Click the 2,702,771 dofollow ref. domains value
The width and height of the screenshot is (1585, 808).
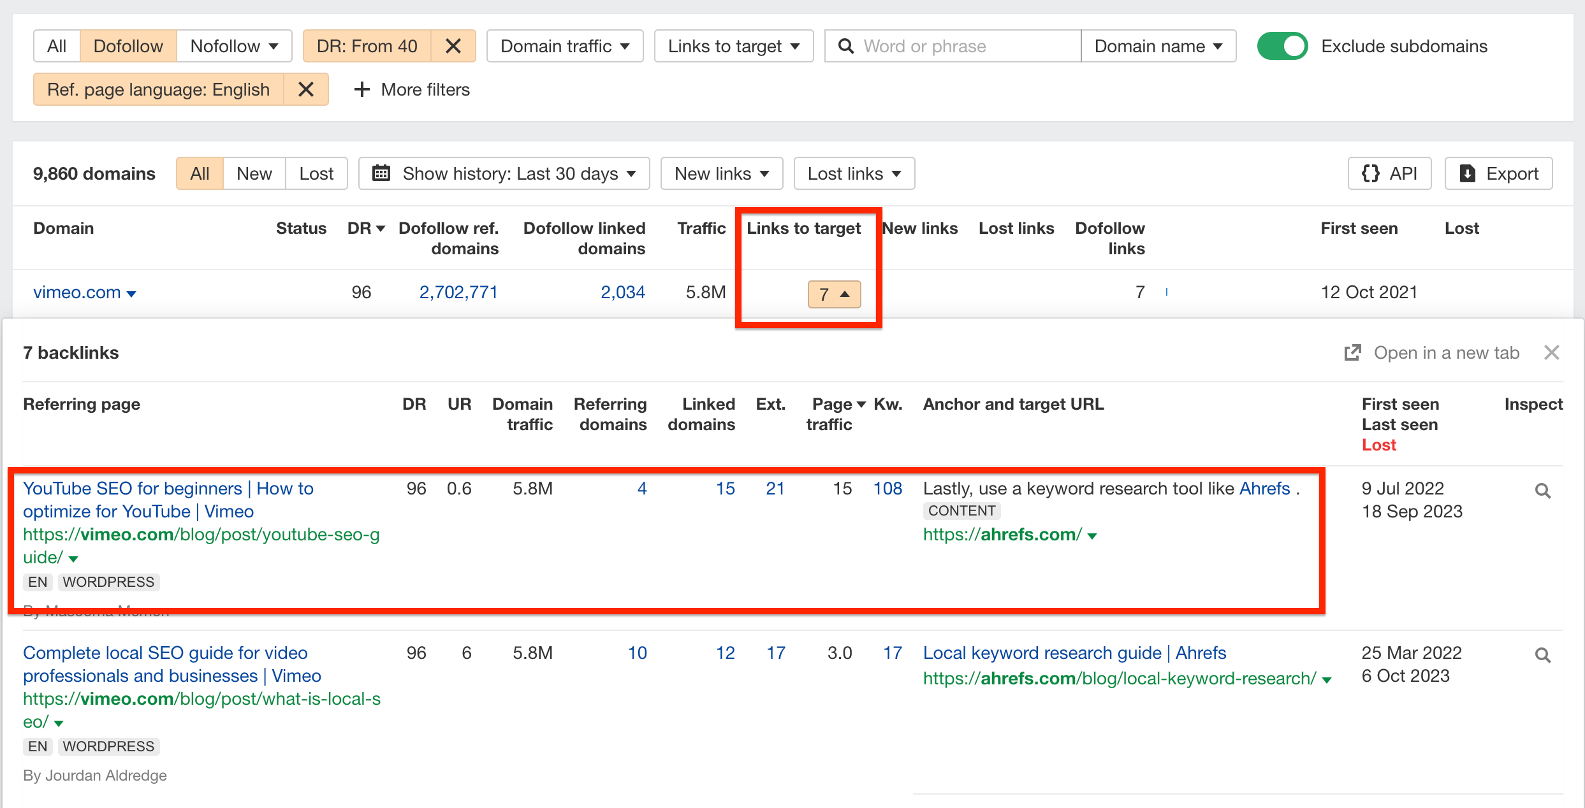[458, 292]
